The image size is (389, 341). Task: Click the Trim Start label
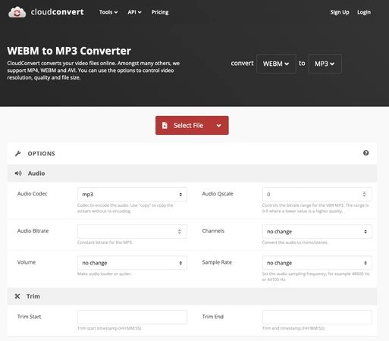tap(29, 317)
